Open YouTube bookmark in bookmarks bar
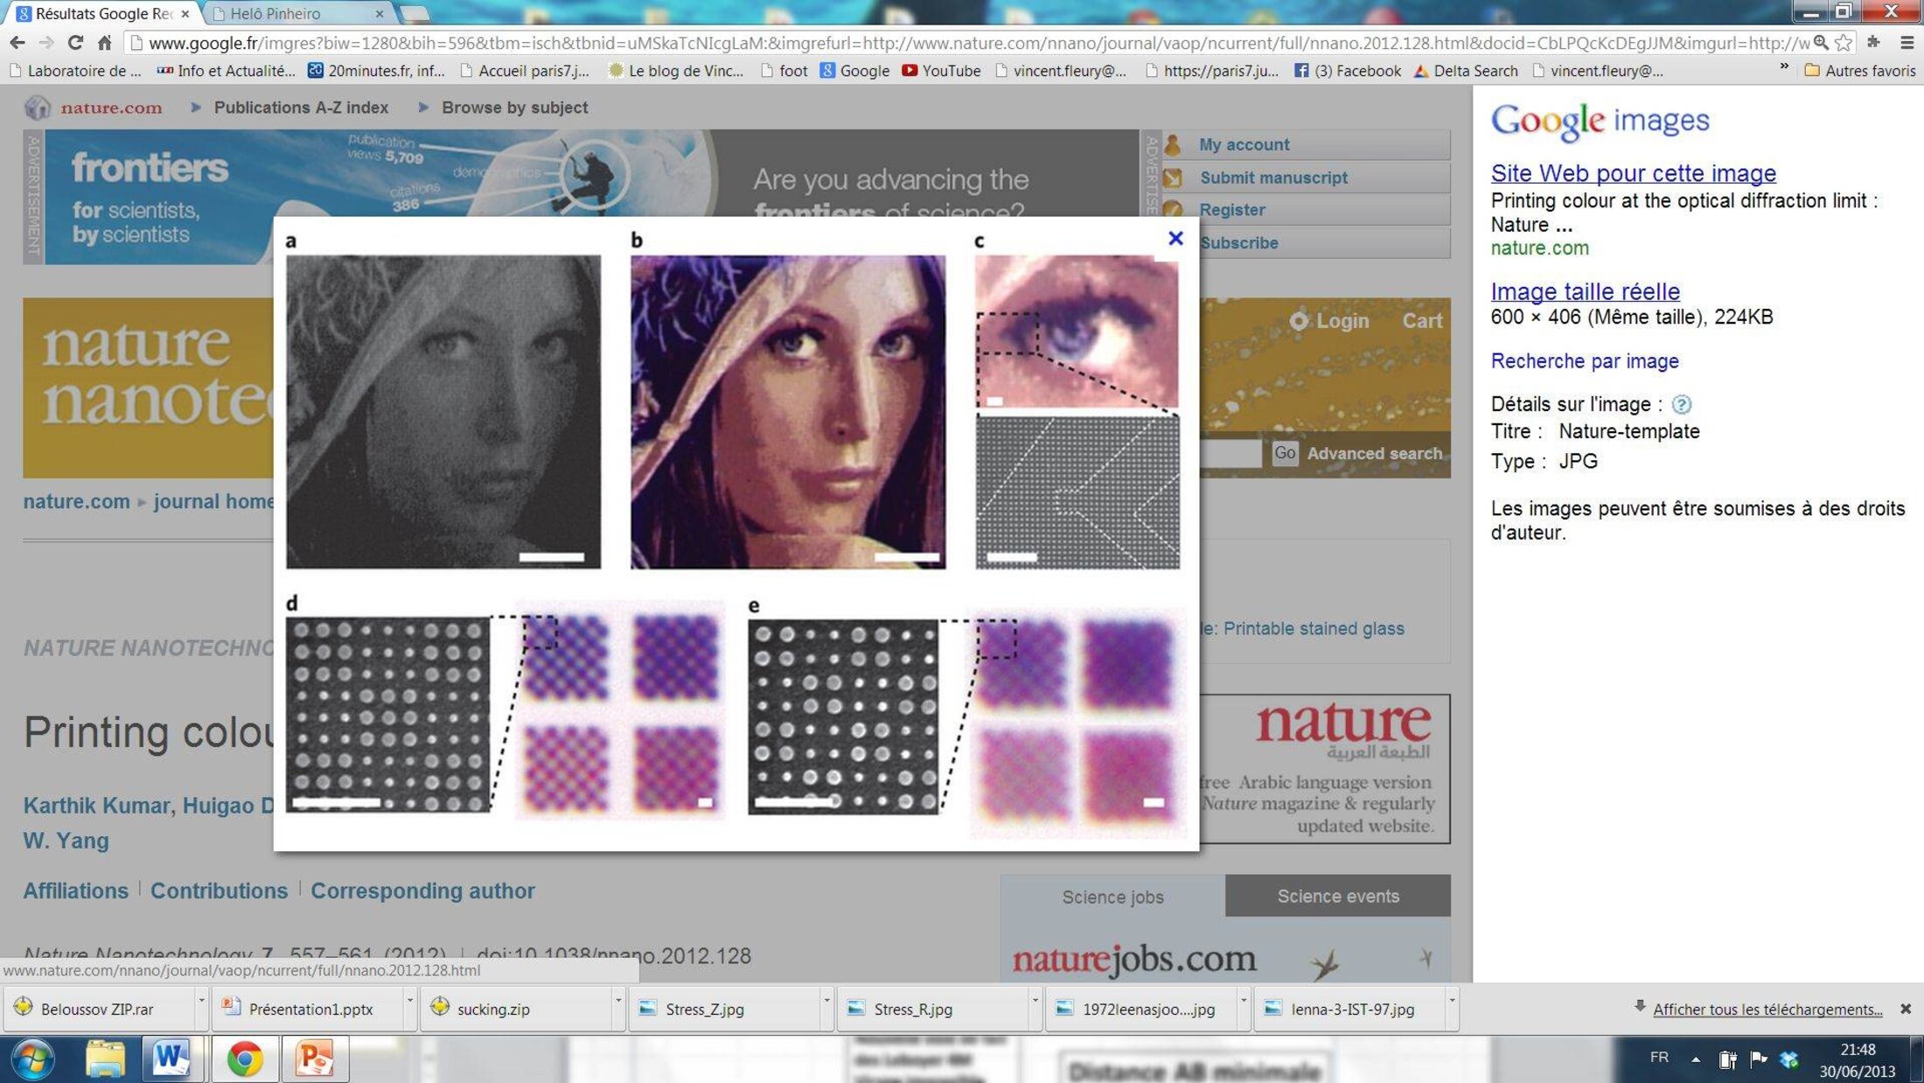1924x1083 pixels. click(941, 71)
